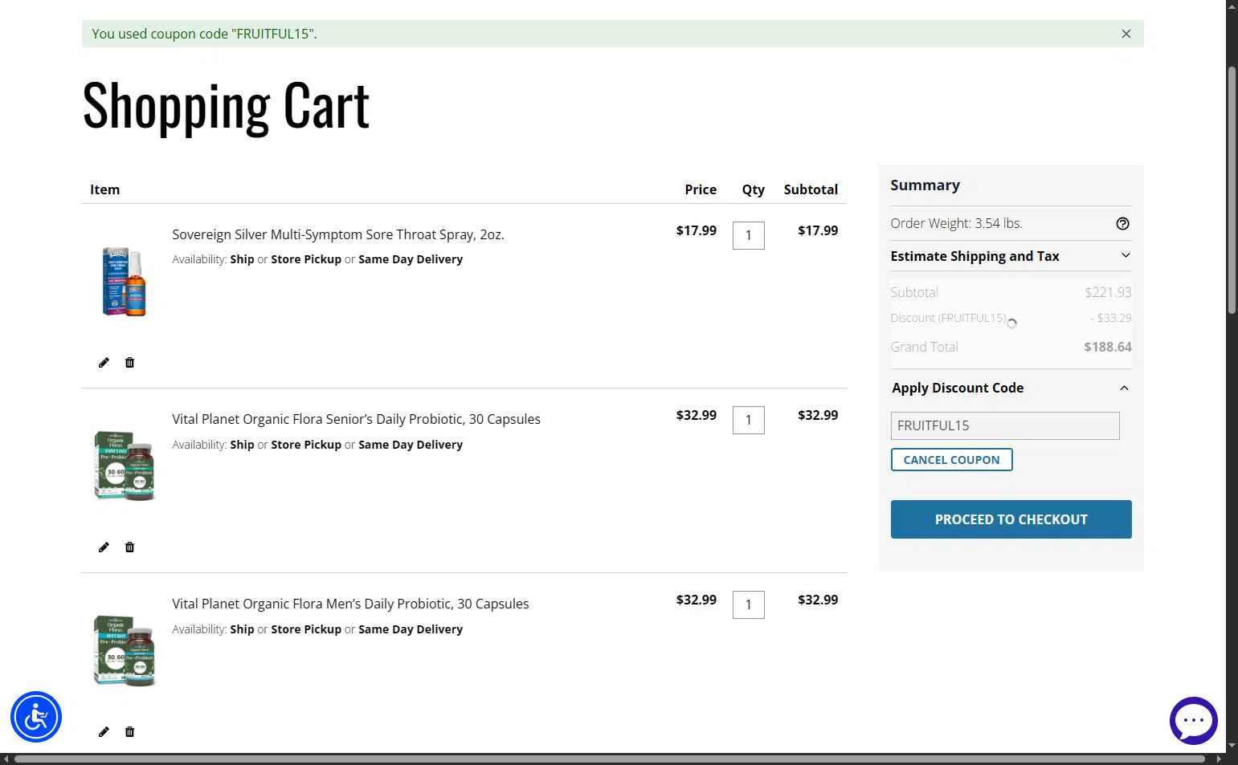Screen dimensions: 1238x765
Task: Click the Price column header
Action: [701, 189]
